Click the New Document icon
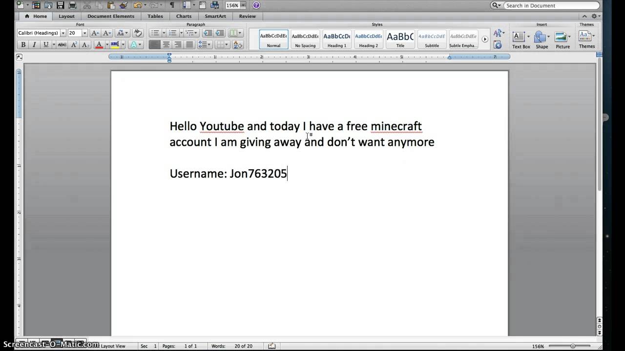 point(21,5)
